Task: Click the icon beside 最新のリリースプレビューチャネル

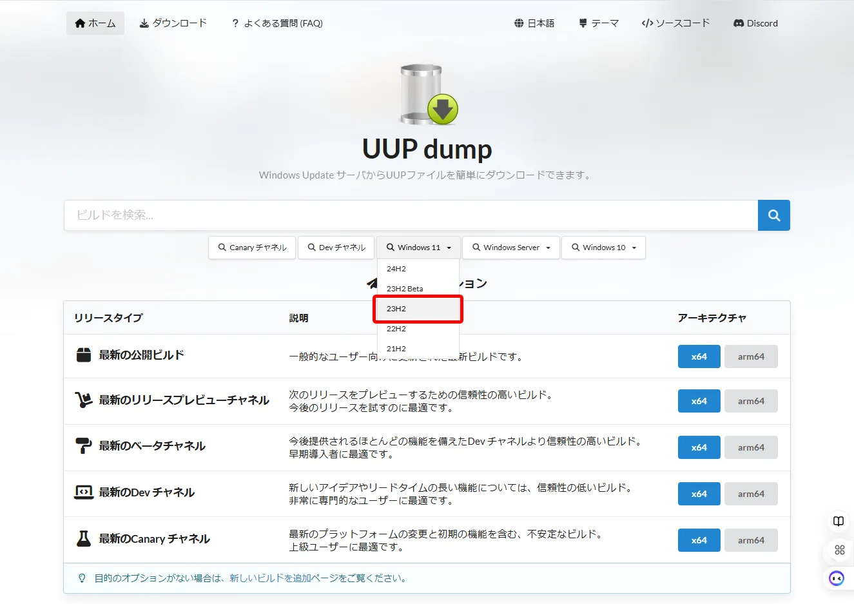Action: click(x=84, y=400)
